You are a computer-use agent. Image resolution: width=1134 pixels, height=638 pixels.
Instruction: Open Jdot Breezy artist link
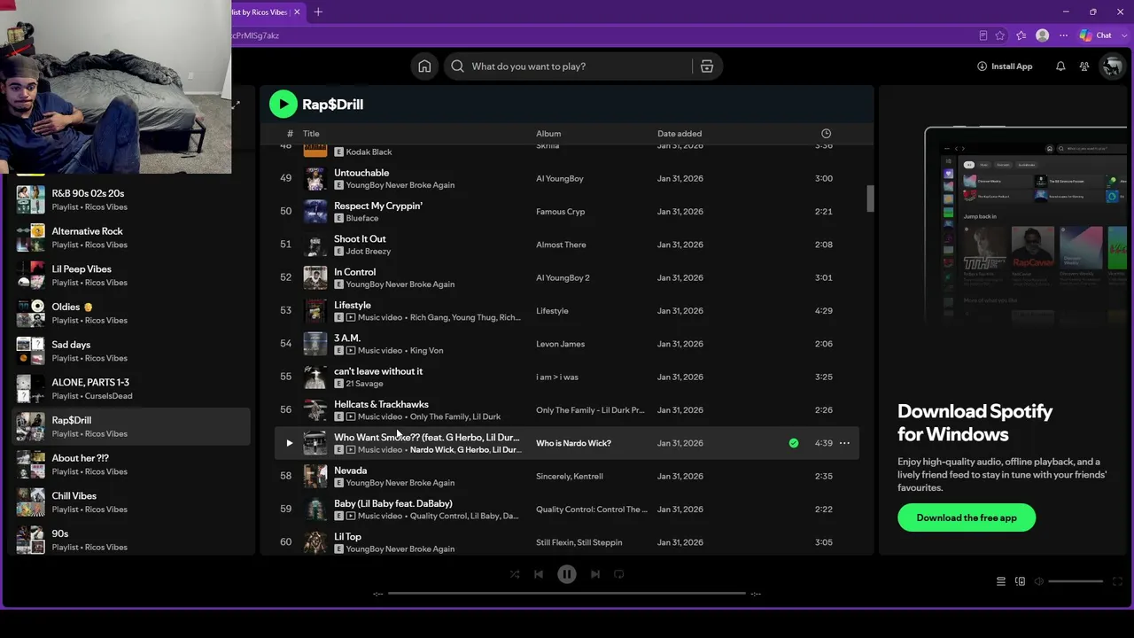point(369,252)
